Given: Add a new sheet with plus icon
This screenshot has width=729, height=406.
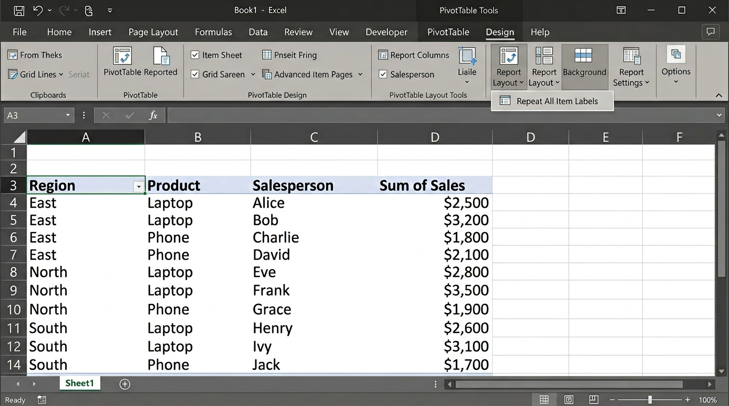Looking at the screenshot, I should (x=125, y=384).
